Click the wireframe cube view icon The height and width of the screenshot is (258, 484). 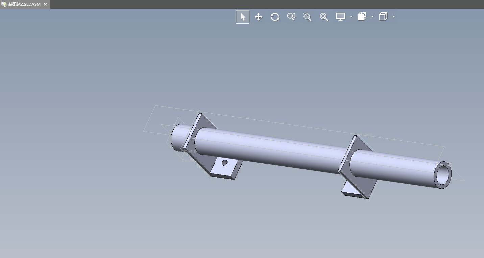pyautogui.click(x=383, y=17)
